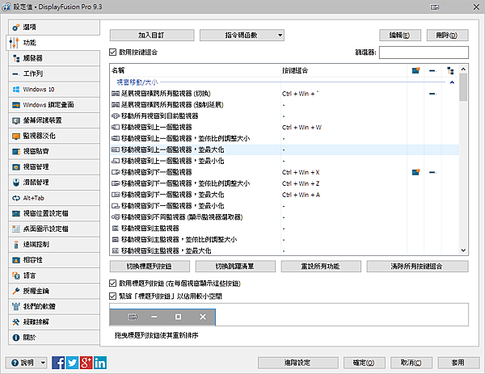
Task: Click the 相容性 icon
Action: click(16, 260)
